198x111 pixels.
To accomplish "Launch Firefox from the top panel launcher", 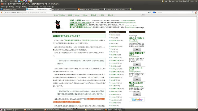I will coord(29,1).
